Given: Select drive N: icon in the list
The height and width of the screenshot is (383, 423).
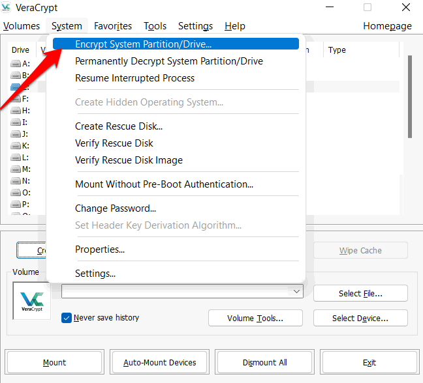Looking at the screenshot, I should click(16, 181).
